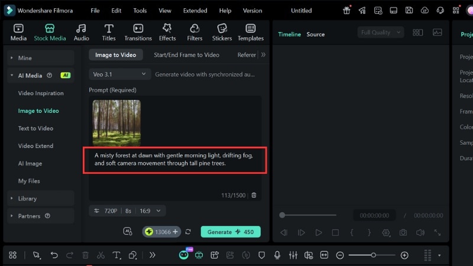Select the Image to Video tab
473x266 pixels.
115,54
